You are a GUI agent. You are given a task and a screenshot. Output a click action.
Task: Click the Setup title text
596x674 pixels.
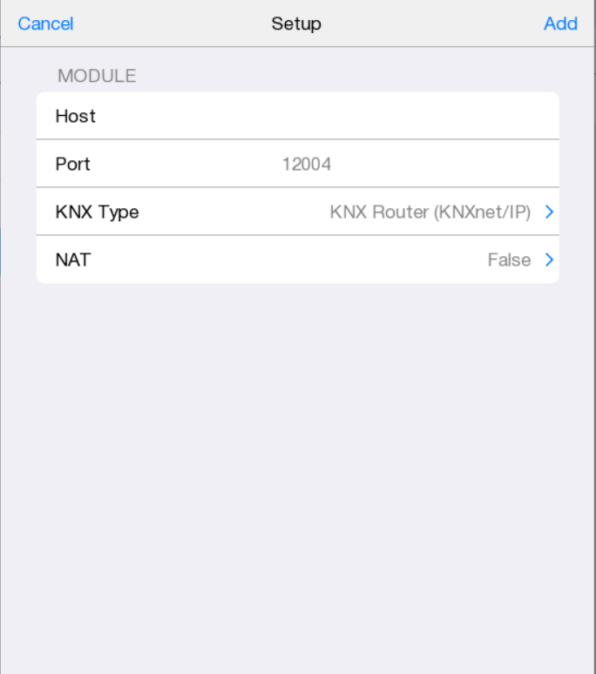point(296,24)
